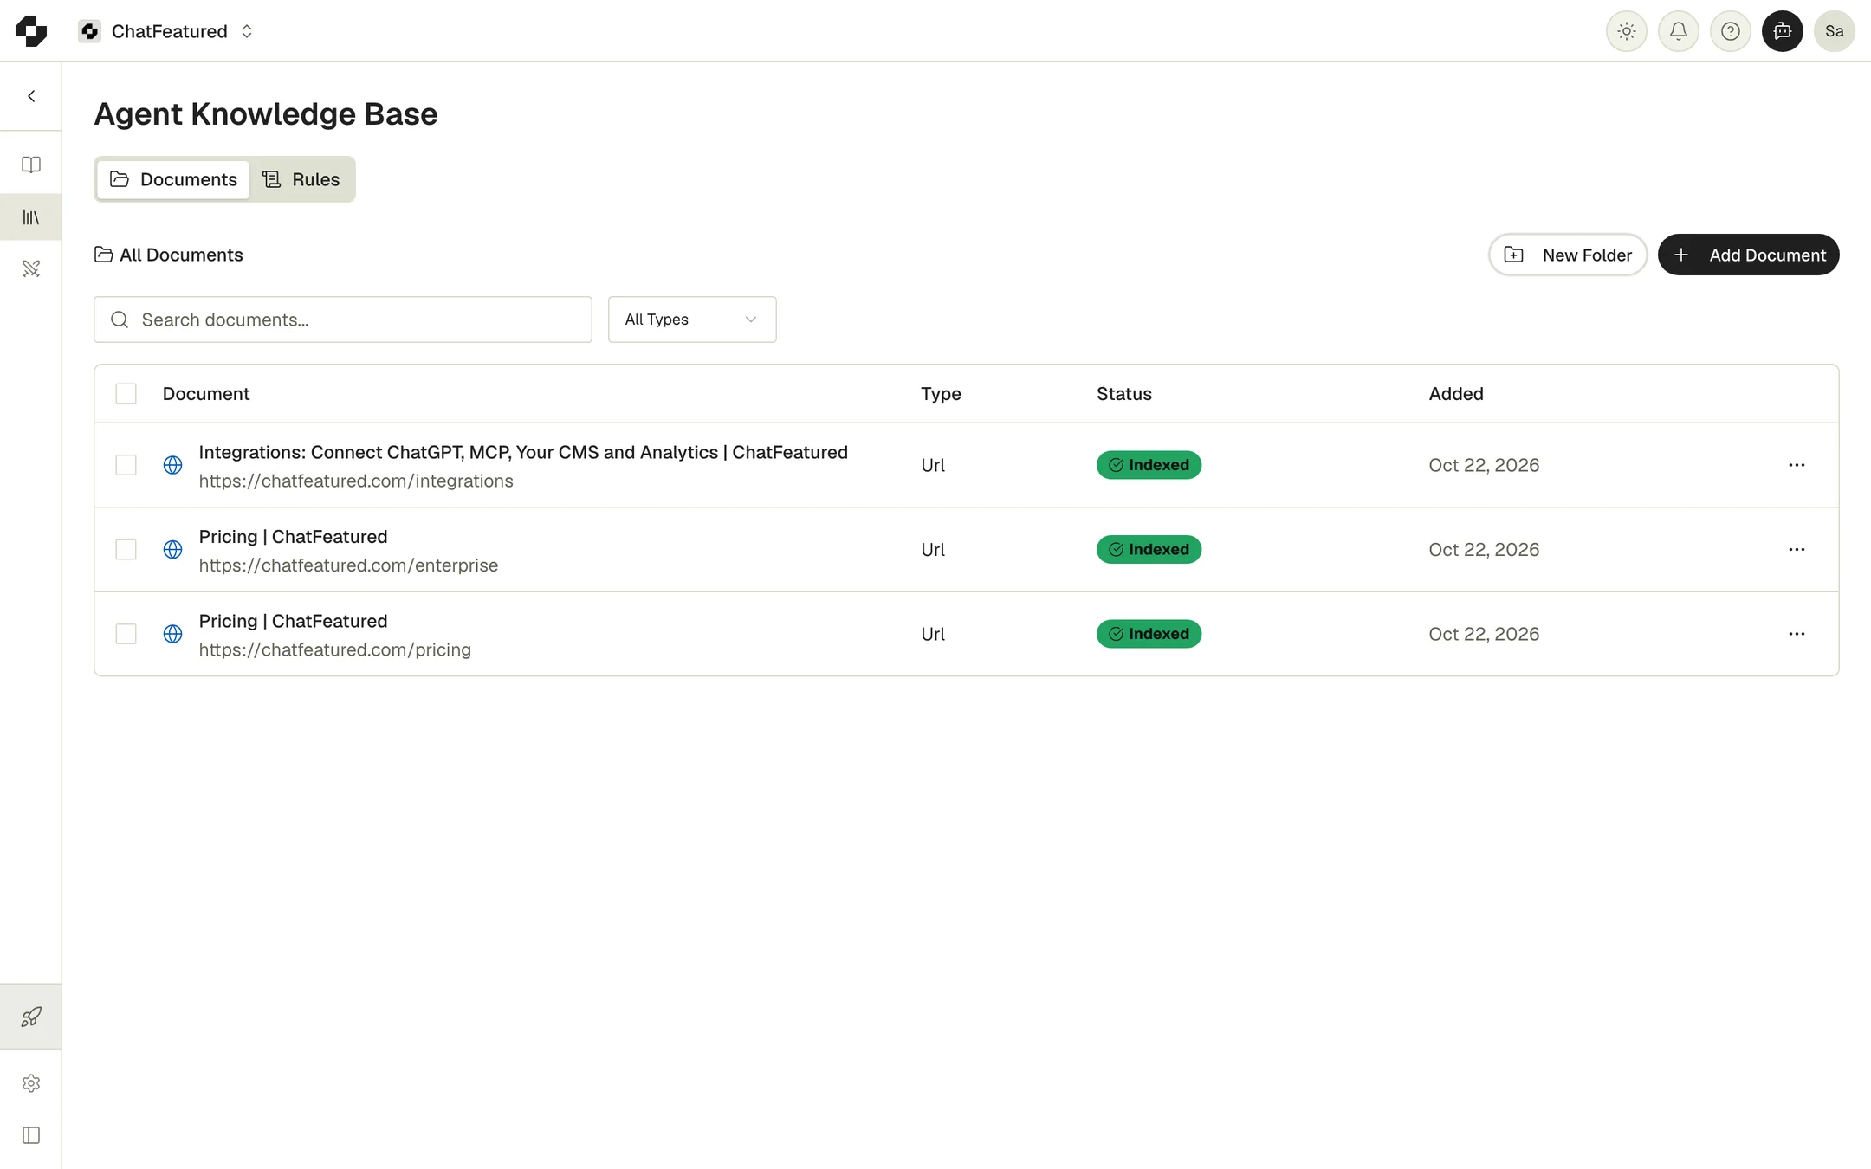Select checkbox for enterprise URL row
The width and height of the screenshot is (1871, 1169).
click(x=126, y=549)
